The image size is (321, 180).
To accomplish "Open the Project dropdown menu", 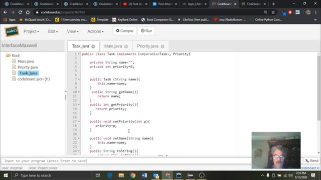I will (31, 31).
